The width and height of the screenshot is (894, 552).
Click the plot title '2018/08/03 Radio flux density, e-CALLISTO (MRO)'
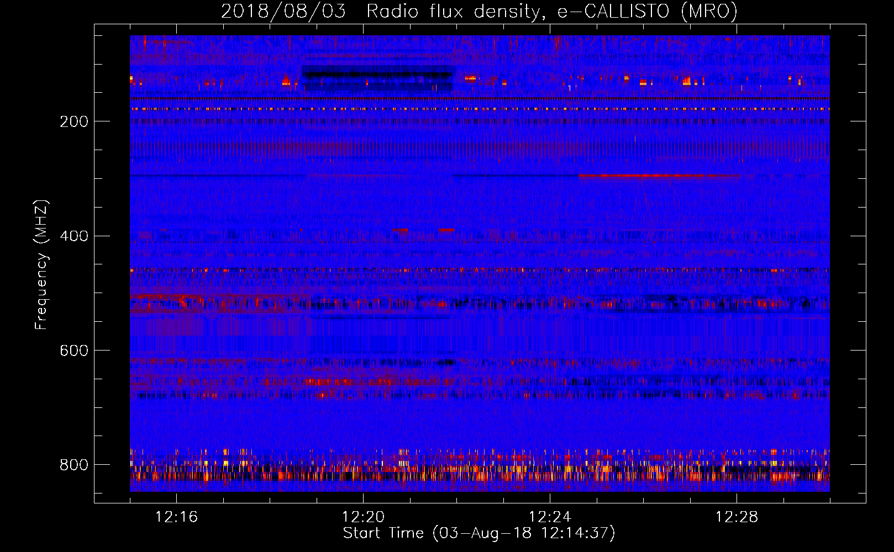click(x=479, y=11)
